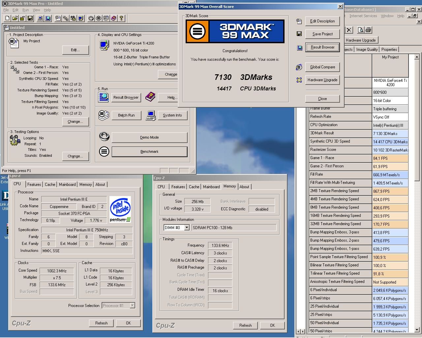
Task: Open the Processor Selection dropdown
Action: [132, 306]
